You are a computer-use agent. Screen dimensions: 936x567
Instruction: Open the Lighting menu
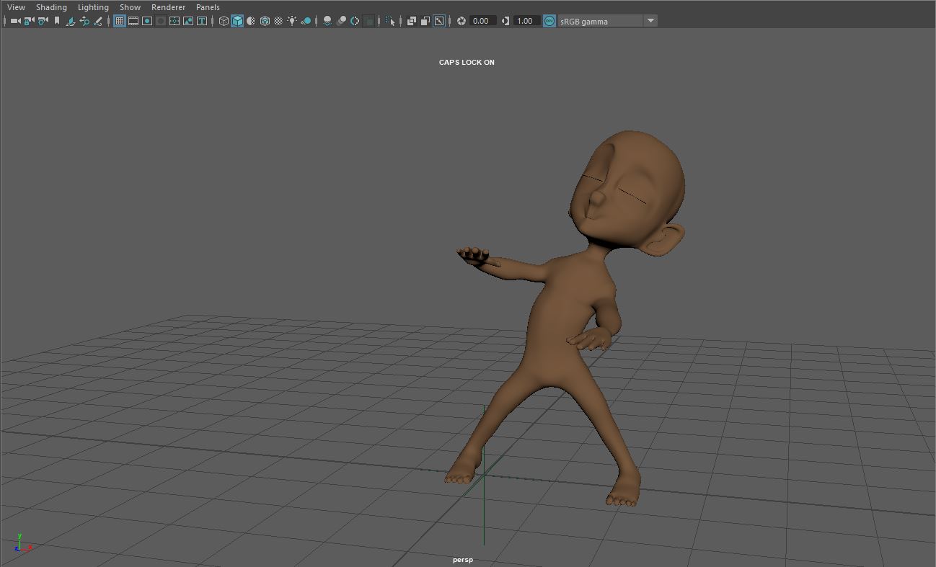pos(93,7)
